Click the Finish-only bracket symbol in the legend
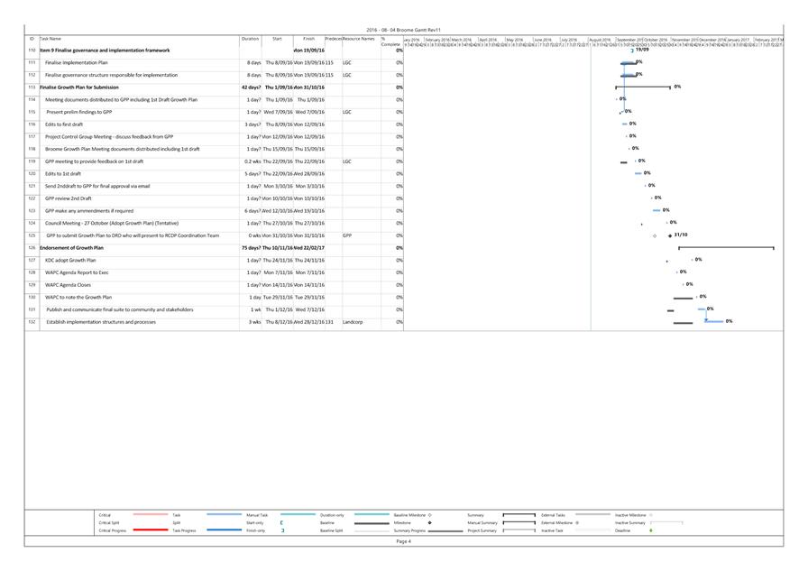The width and height of the screenshot is (808, 571). pyautogui.click(x=282, y=530)
